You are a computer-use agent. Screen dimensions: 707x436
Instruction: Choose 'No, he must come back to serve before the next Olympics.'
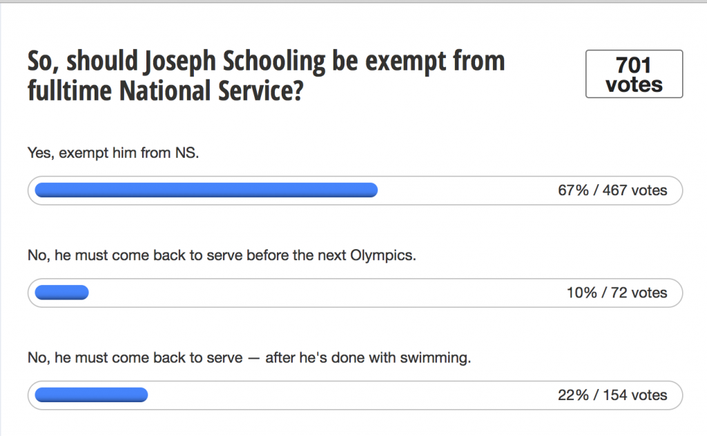222,255
